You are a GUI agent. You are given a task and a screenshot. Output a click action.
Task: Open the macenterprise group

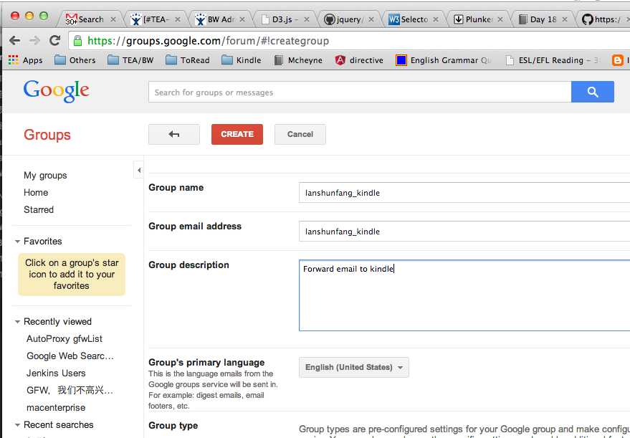coord(56,407)
